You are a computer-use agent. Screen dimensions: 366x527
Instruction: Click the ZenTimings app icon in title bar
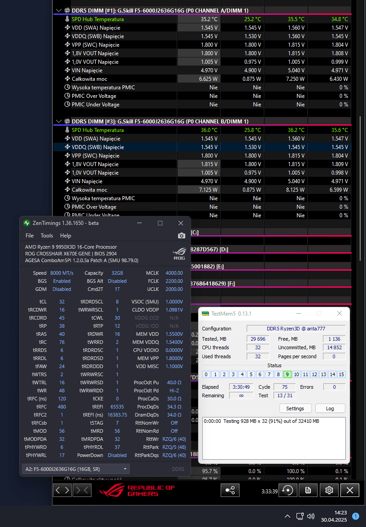[x=27, y=223]
